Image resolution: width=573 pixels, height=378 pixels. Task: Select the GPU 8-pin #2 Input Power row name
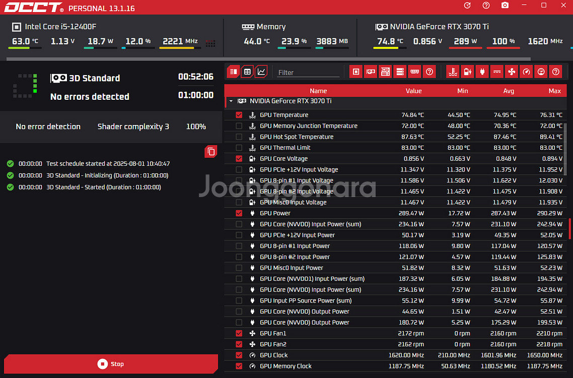coord(295,257)
